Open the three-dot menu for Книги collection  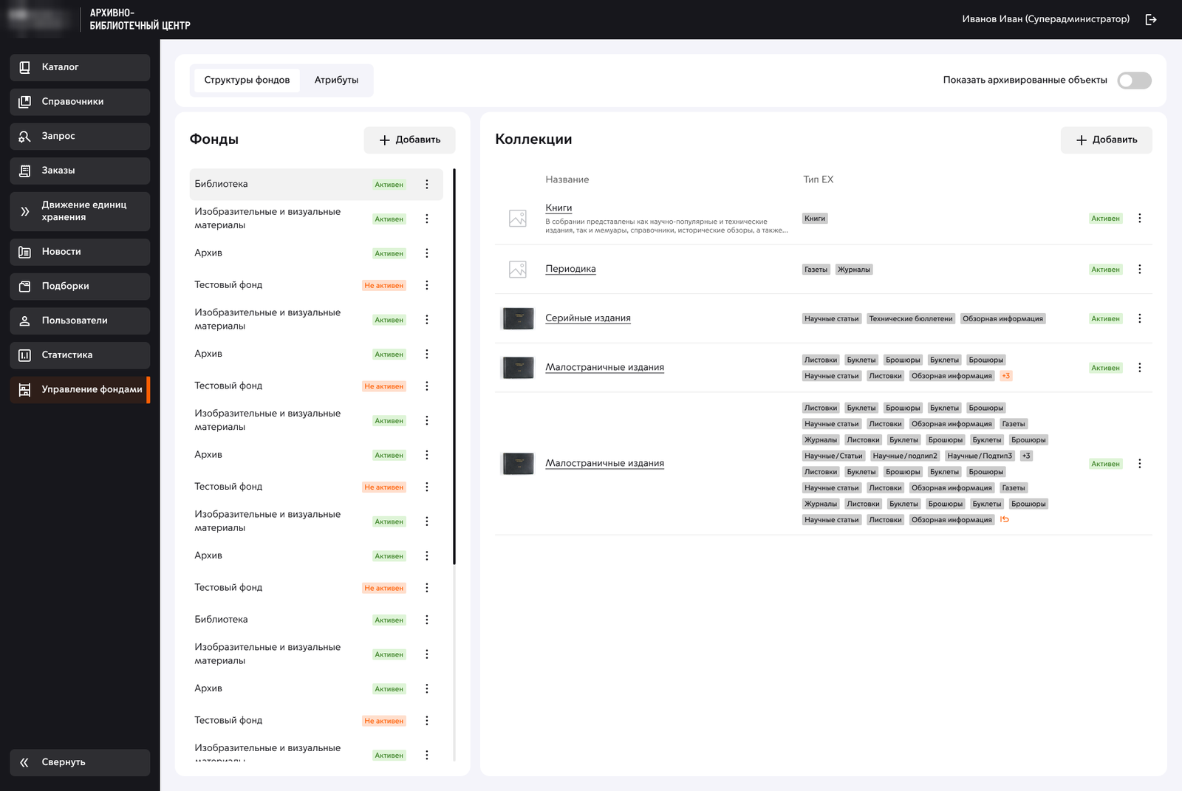point(1140,219)
